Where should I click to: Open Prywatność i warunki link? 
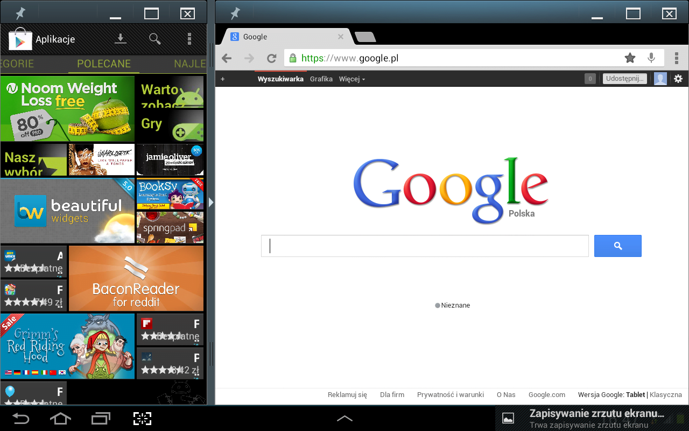(x=451, y=394)
